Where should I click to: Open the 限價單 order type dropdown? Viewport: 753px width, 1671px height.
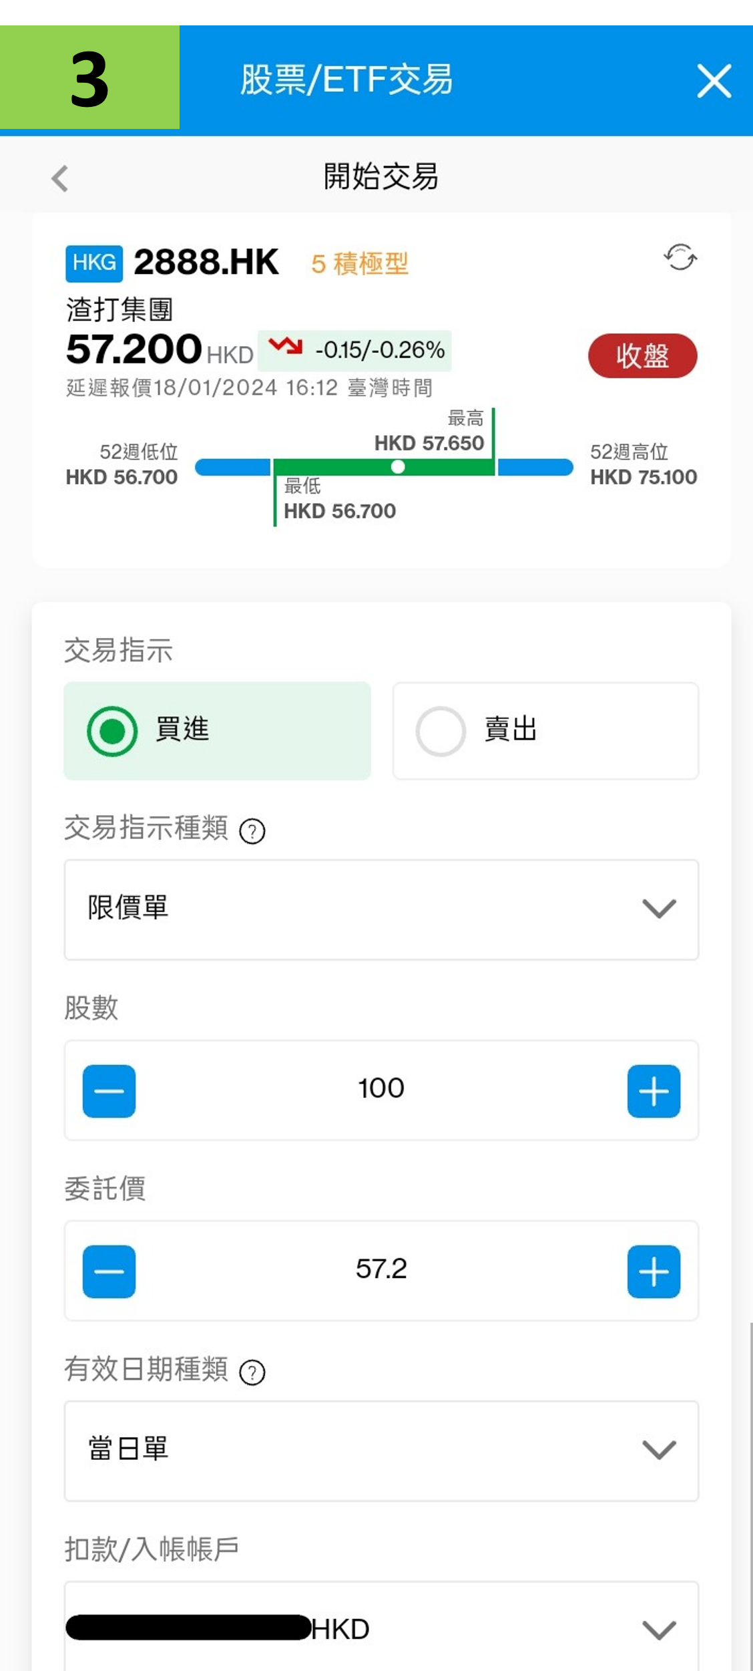pyautogui.click(x=381, y=909)
